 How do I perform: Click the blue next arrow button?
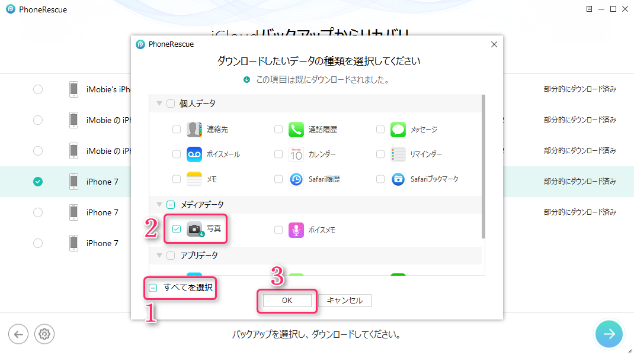pyautogui.click(x=609, y=334)
